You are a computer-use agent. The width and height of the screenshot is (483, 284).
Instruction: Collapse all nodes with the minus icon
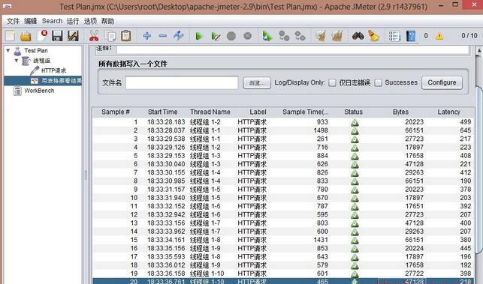tap(163, 36)
